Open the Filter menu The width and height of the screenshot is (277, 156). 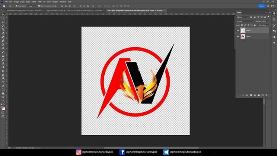[39, 2]
